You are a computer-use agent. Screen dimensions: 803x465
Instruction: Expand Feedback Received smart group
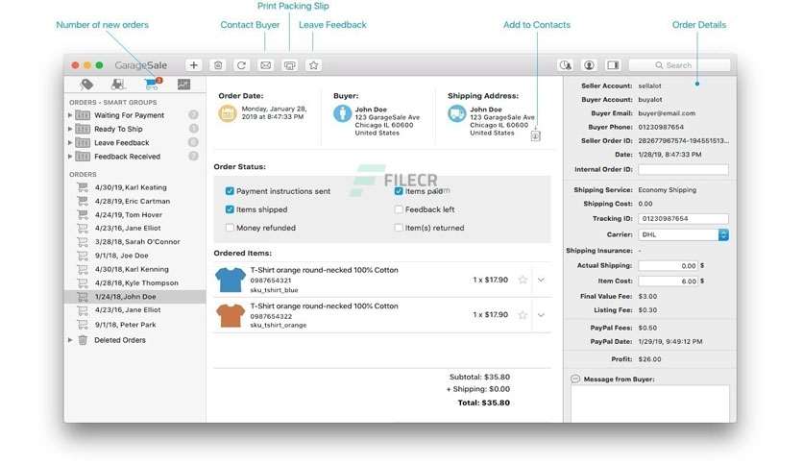[x=70, y=157]
